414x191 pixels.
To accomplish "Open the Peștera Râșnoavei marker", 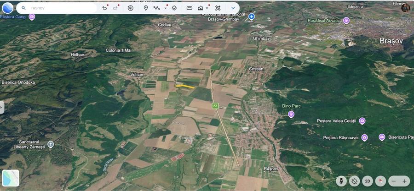I will (364, 137).
